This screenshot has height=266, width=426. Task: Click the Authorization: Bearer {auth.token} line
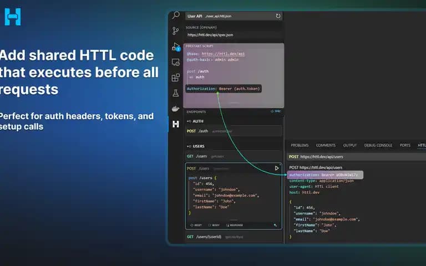(x=224, y=89)
